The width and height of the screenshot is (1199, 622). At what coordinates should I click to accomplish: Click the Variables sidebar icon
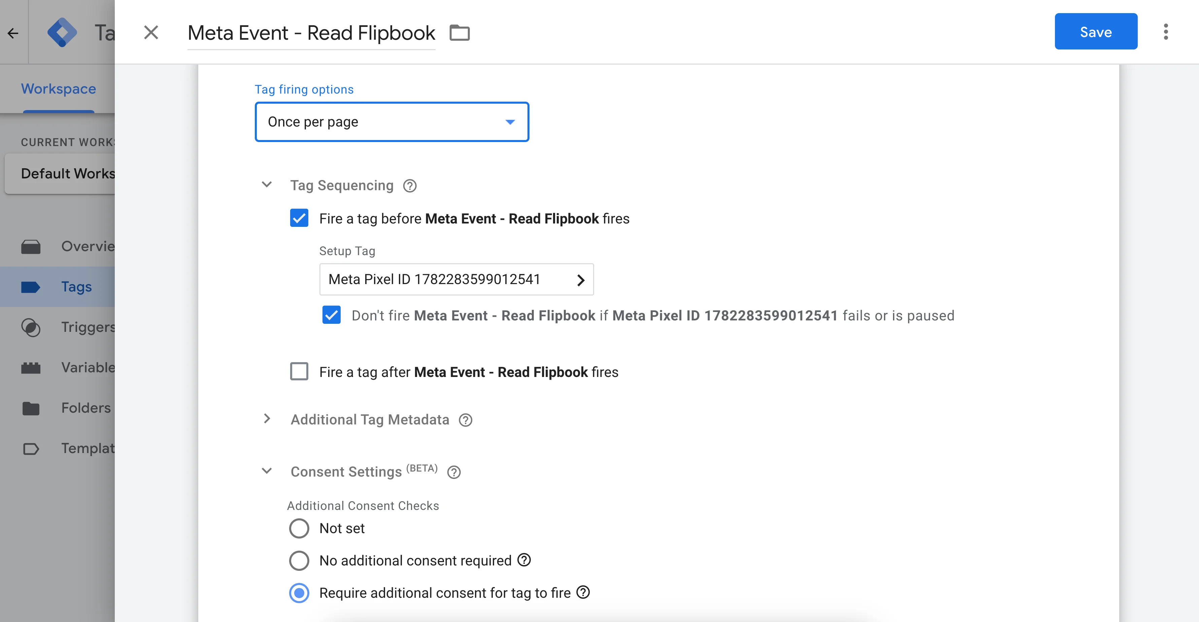[x=31, y=368]
